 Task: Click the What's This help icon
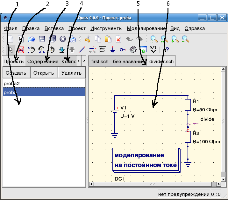(166, 50)
